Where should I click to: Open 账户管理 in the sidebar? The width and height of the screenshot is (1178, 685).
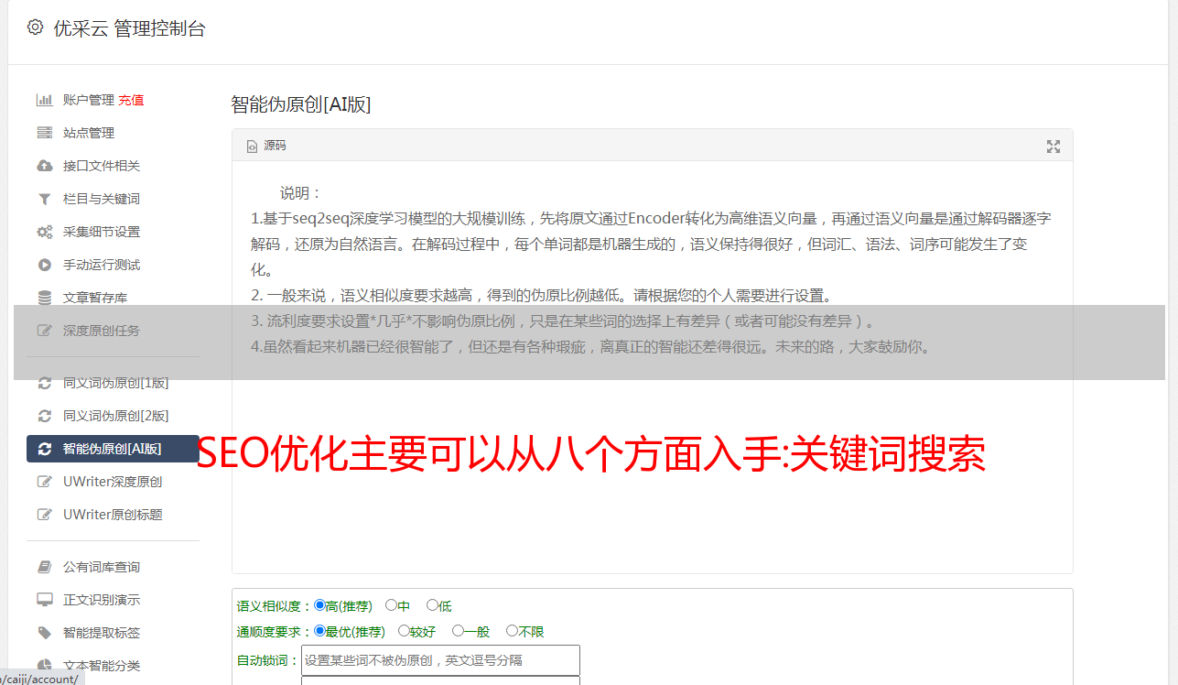(x=89, y=100)
